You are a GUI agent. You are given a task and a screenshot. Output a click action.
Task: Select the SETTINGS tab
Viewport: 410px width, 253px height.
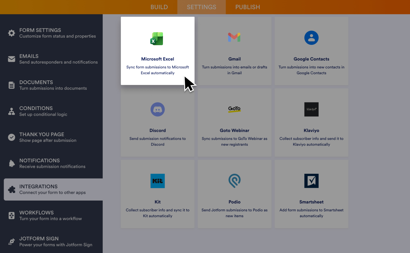pyautogui.click(x=201, y=7)
